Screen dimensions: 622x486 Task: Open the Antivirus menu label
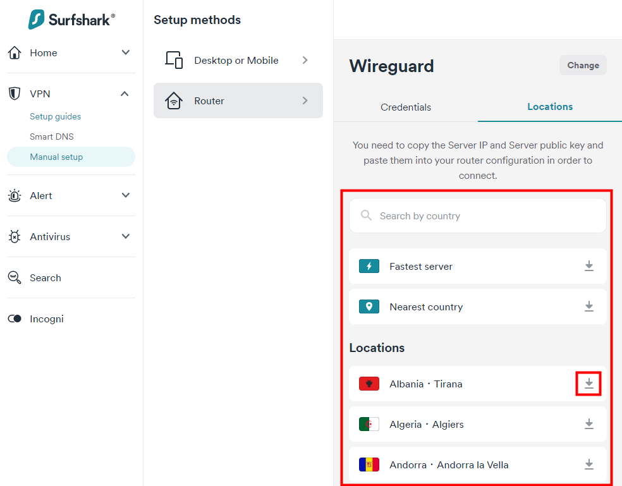click(x=50, y=237)
